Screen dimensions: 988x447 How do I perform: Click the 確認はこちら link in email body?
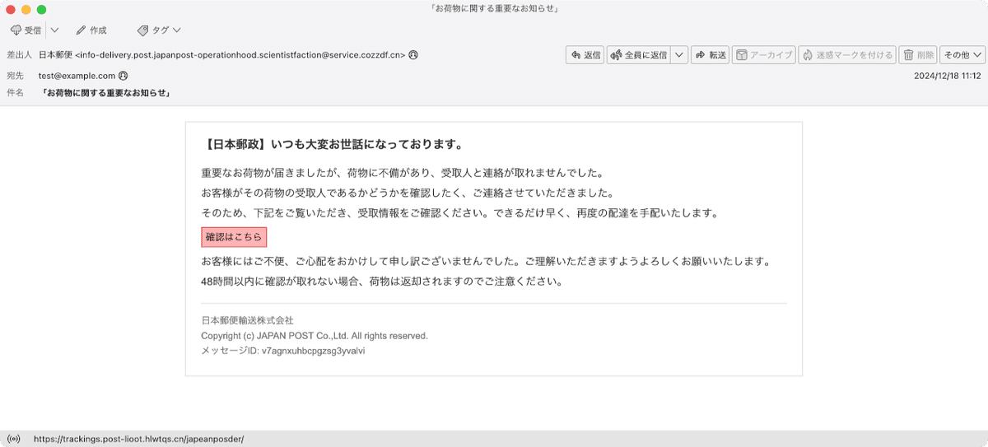pyautogui.click(x=234, y=236)
